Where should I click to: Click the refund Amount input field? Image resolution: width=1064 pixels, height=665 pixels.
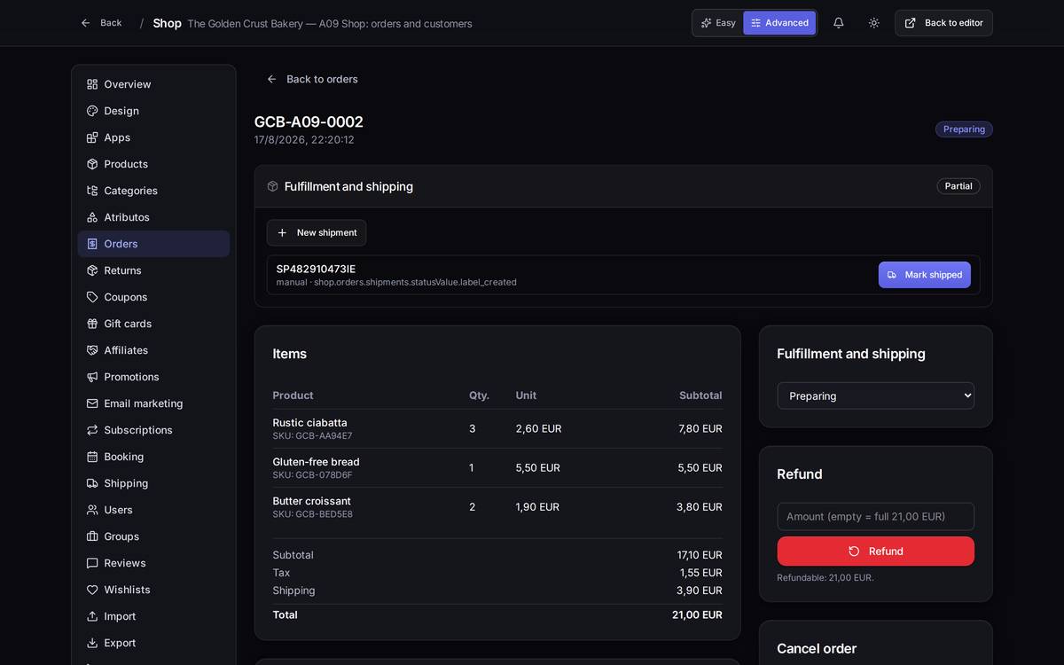875,516
